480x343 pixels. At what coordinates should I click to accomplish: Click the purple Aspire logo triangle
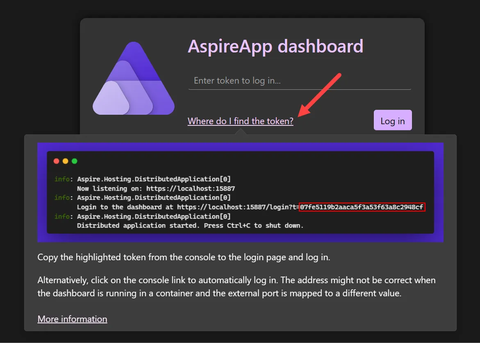133,78
